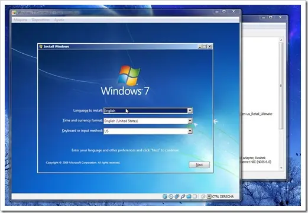Viewport: 308px width, 213px height.
Task: Click the USB devices status icon
Action: (x=183, y=196)
